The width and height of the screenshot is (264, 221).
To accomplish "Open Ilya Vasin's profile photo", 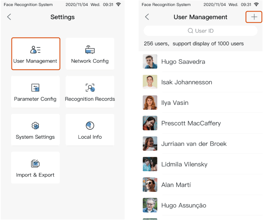I will pyautogui.click(x=150, y=103).
